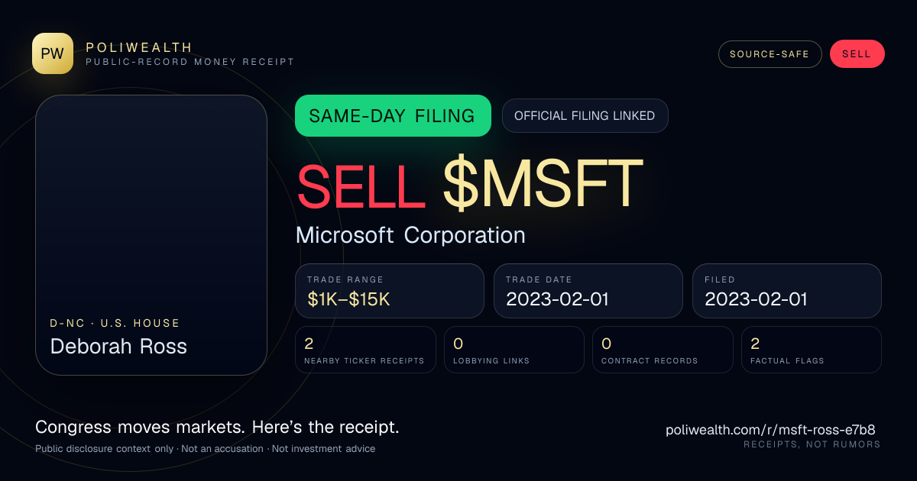Image resolution: width=917 pixels, height=481 pixels.
Task: Click the large red SELL heading
Action: [361, 184]
